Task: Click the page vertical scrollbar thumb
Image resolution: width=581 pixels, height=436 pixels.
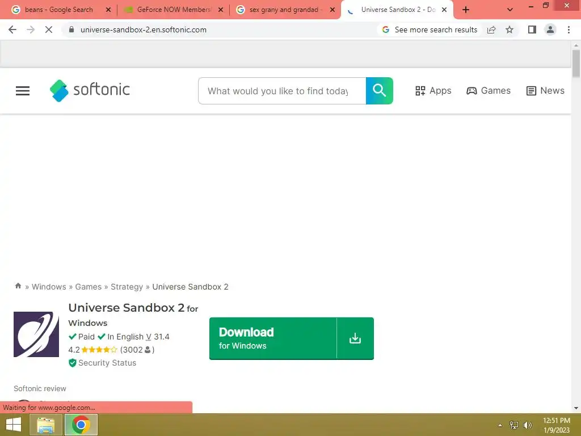Action: (x=576, y=64)
